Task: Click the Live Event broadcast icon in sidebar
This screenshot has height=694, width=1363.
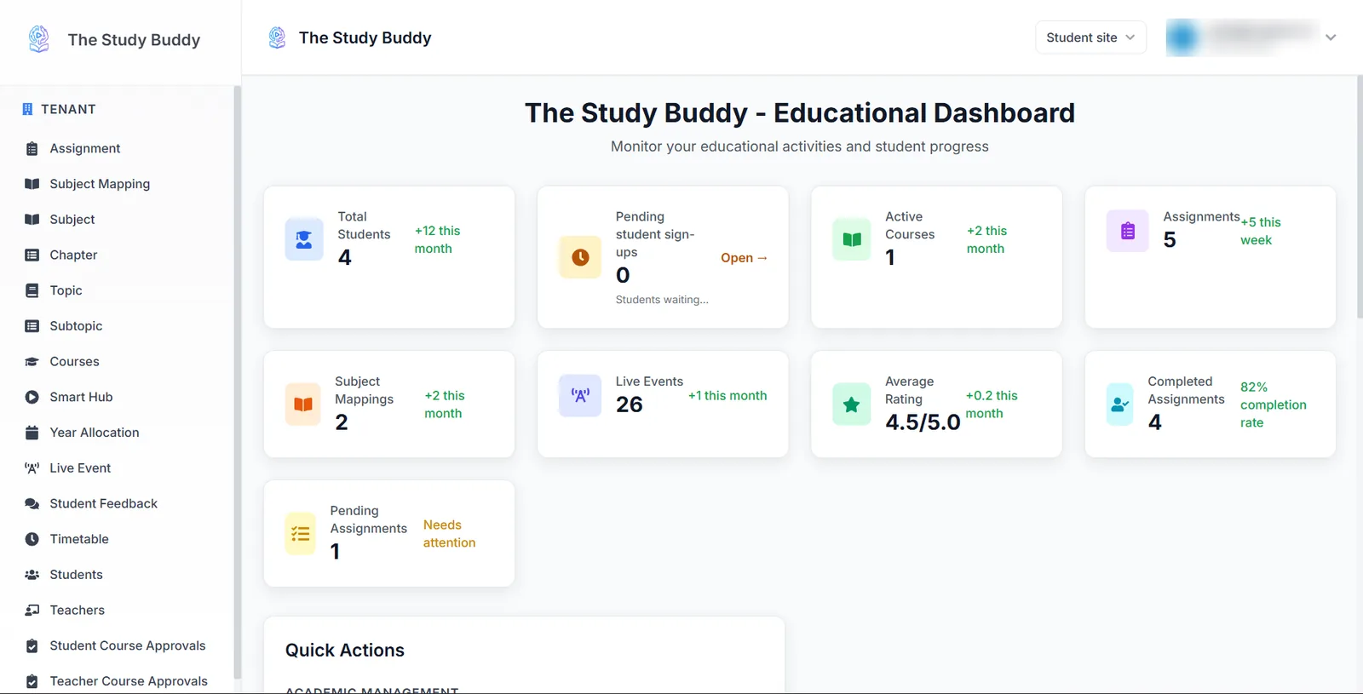Action: click(x=32, y=468)
